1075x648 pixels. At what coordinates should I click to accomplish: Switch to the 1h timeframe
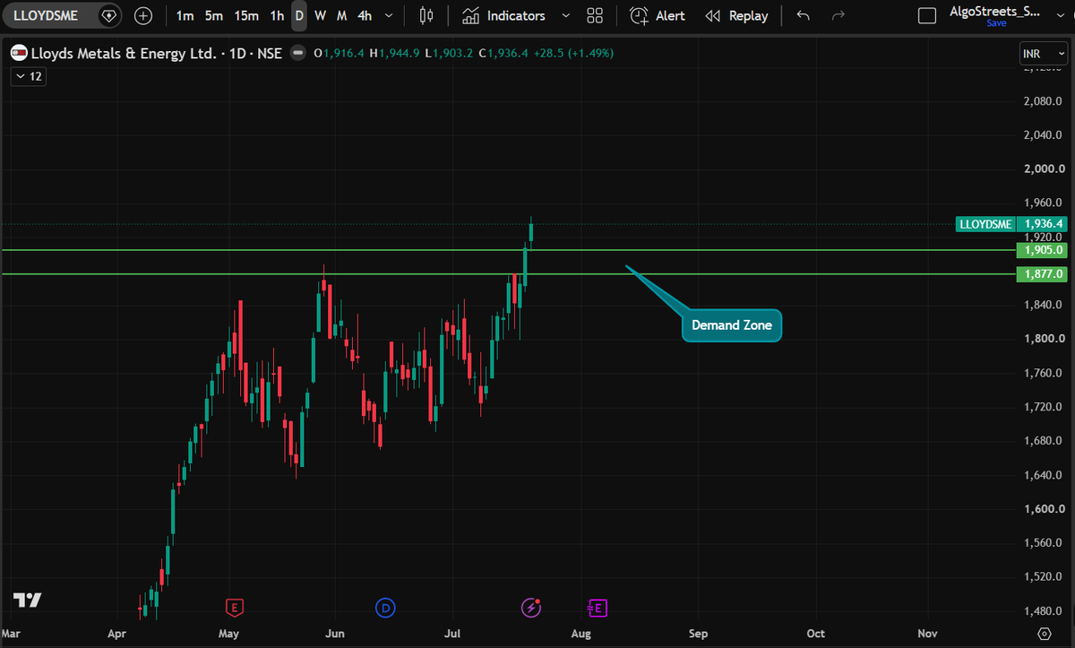click(277, 16)
